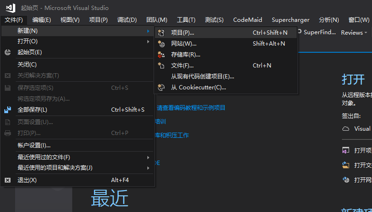Select 起始页(E) in the File menu
The width and height of the screenshot is (372, 212).
coord(77,52)
